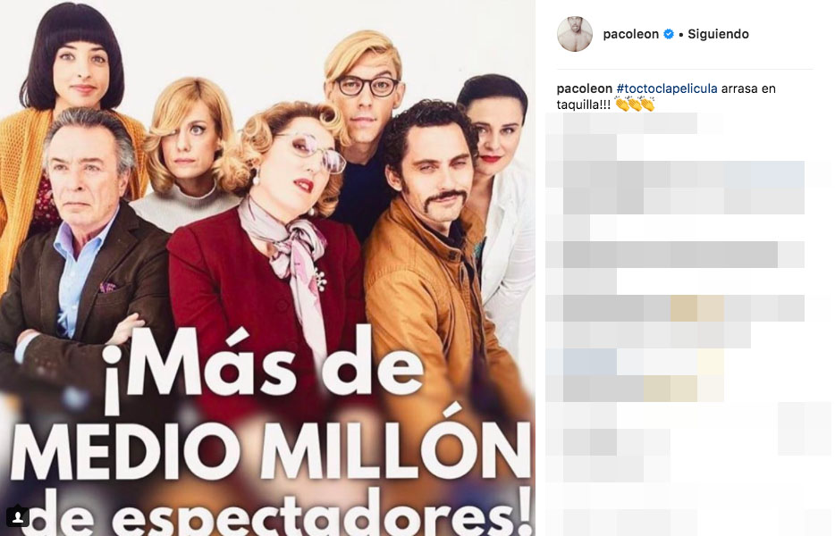Click the clapping hands emojis in caption
This screenshot has width=835, height=536.
click(x=635, y=105)
